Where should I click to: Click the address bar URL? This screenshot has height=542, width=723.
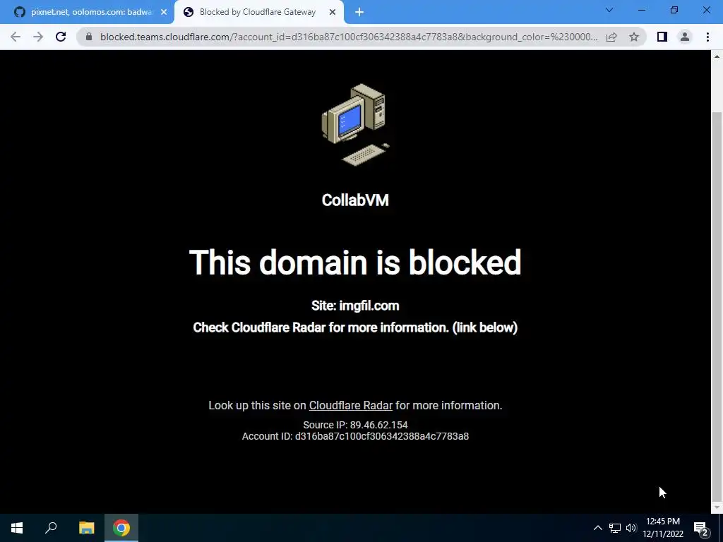click(x=349, y=37)
